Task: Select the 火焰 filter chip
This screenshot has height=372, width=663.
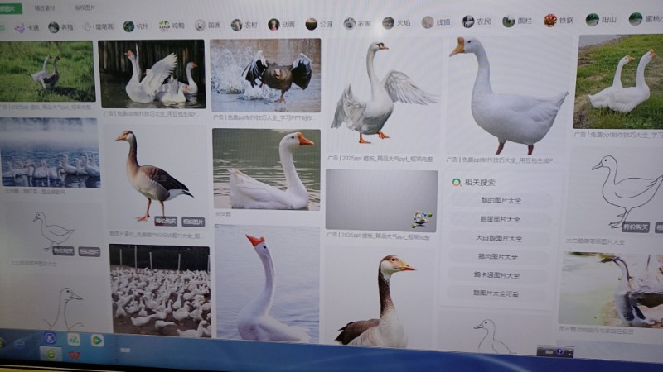Action: click(396, 23)
